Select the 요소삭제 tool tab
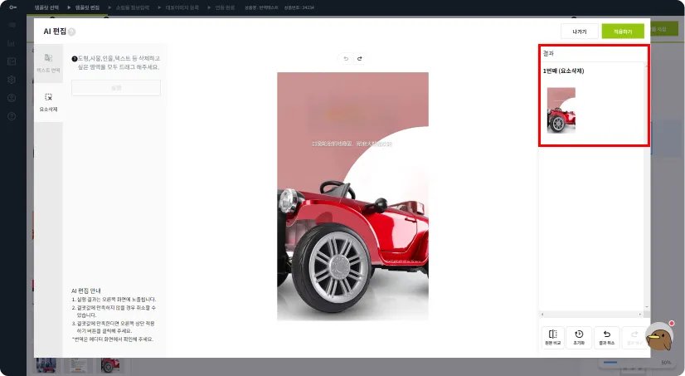Image resolution: width=685 pixels, height=376 pixels. 48,102
